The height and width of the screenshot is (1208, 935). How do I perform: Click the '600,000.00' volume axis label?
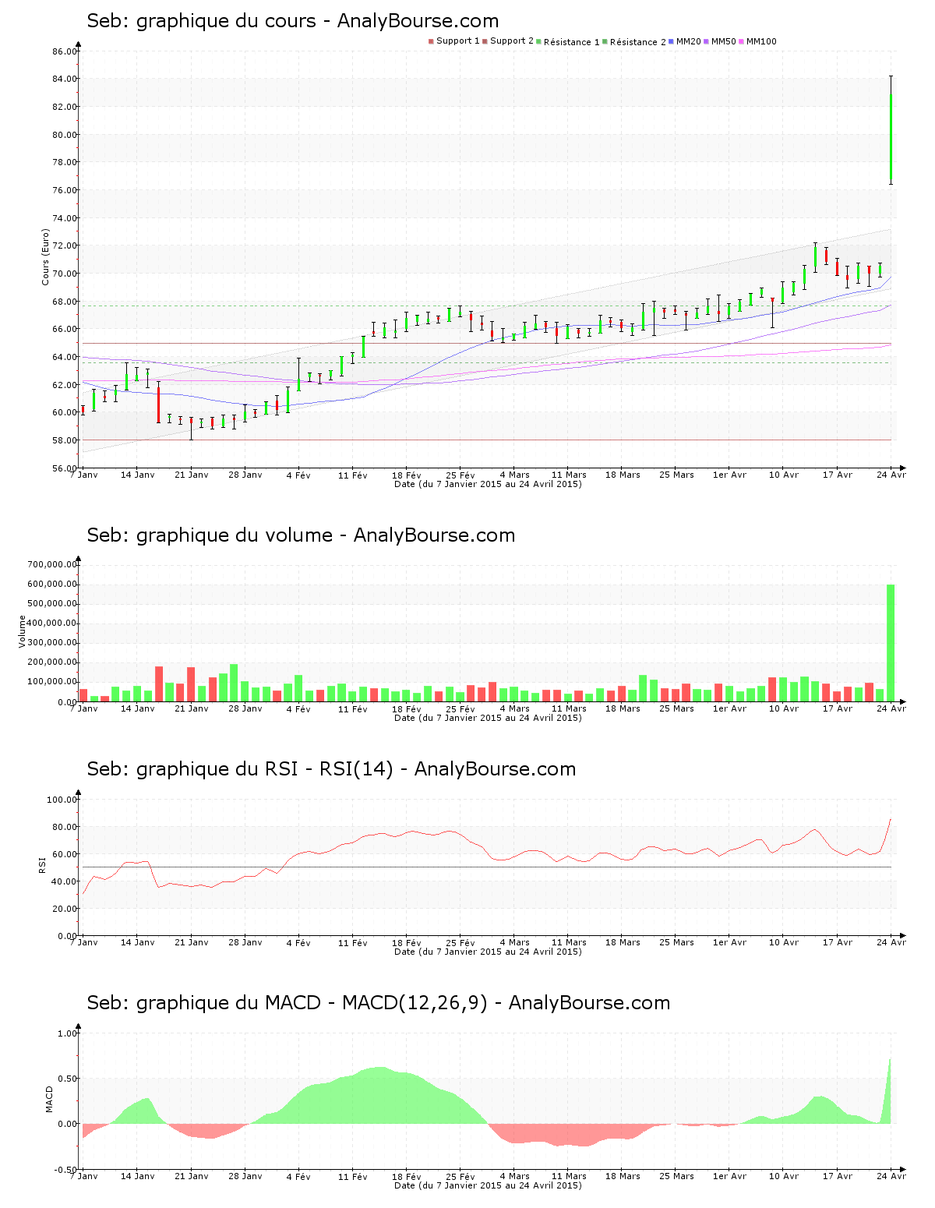(52, 585)
